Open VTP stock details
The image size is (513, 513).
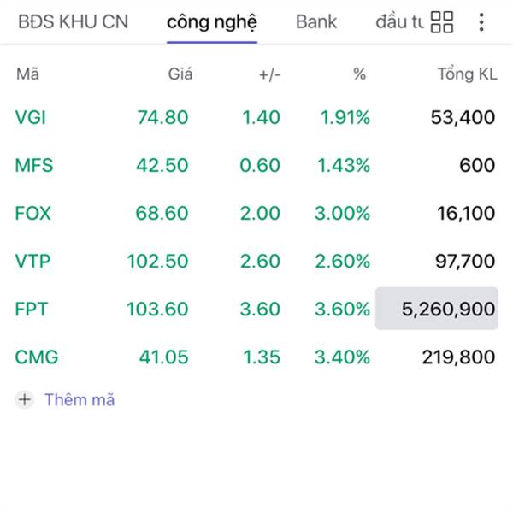click(32, 261)
